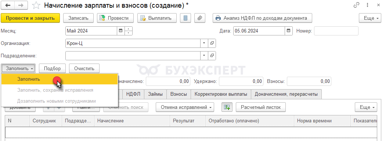The width and height of the screenshot is (382, 141).
Task: Click the empty Номер field
Action: 336,31
